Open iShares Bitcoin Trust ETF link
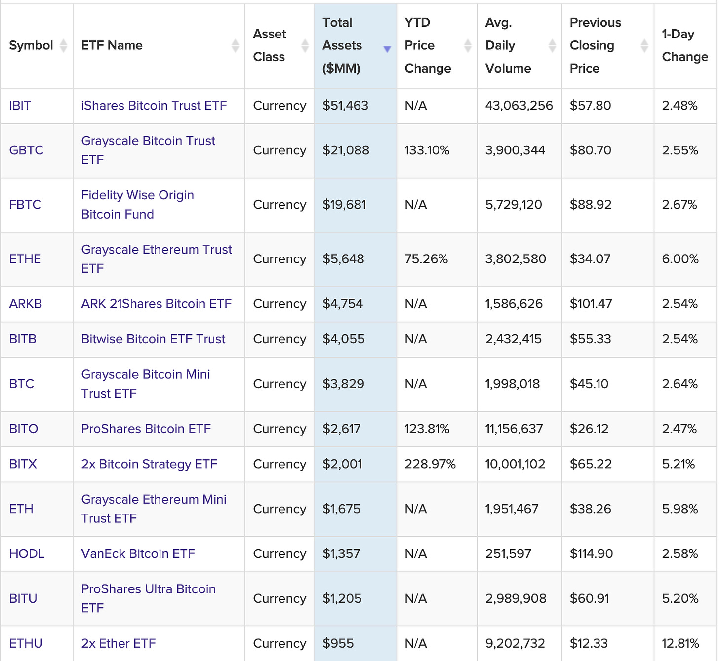719x661 pixels. pos(154,106)
